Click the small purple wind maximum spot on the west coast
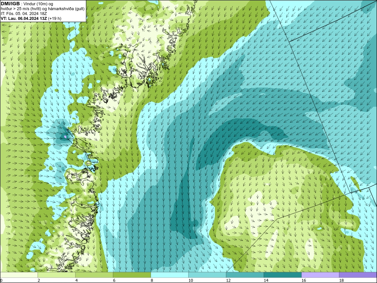 click(x=65, y=137)
